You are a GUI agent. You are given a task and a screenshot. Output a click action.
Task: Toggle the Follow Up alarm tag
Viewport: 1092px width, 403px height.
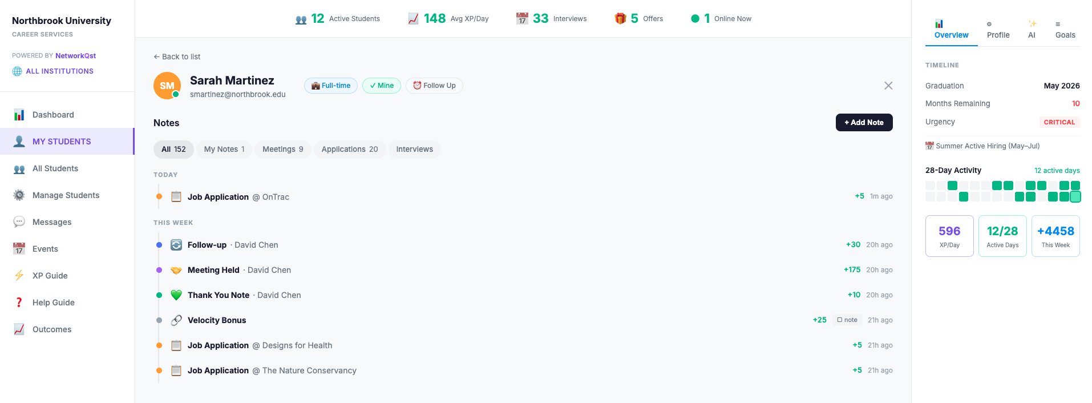[434, 86]
